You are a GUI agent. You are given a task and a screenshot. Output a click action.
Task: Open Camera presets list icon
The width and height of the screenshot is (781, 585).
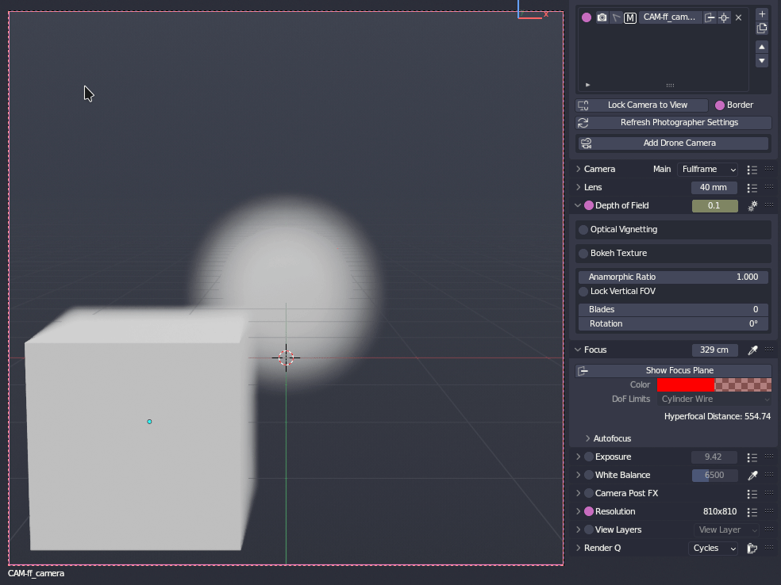pos(752,170)
